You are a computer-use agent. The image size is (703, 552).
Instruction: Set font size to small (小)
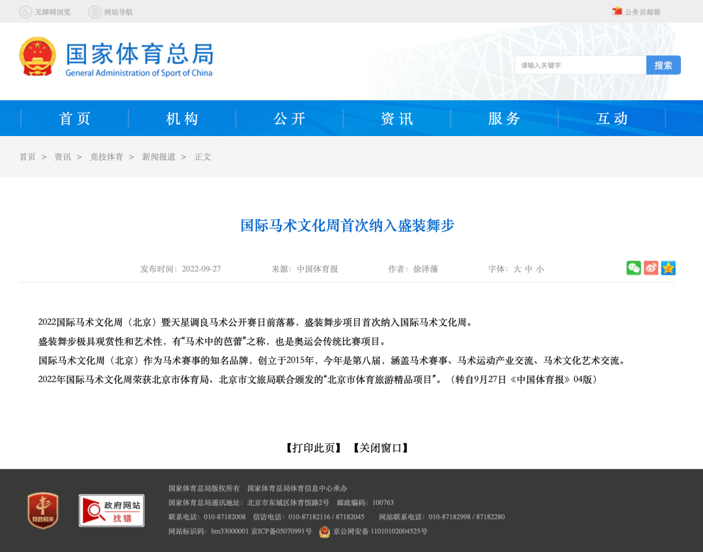pyautogui.click(x=540, y=269)
